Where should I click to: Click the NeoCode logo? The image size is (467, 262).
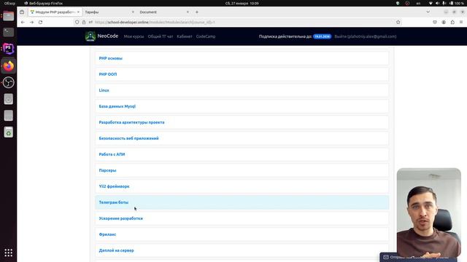101,36
